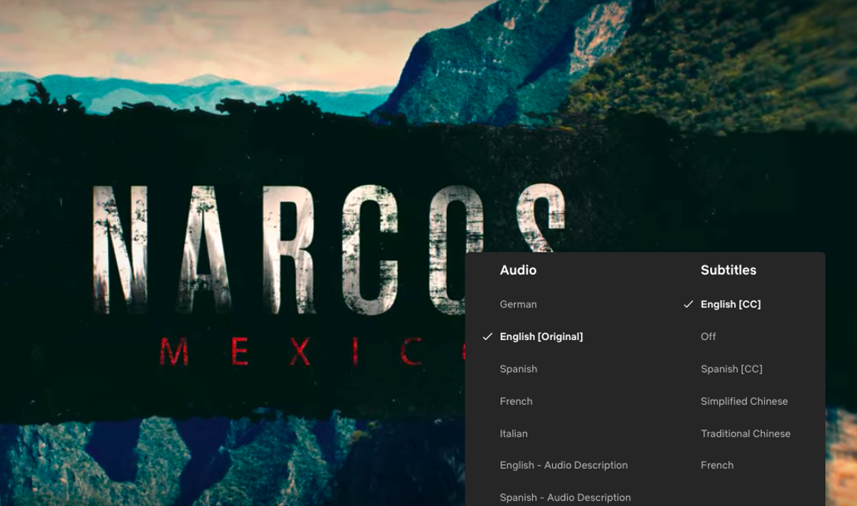Click the NARCOS title video area
Viewport: 857px width, 506px height.
(328, 250)
